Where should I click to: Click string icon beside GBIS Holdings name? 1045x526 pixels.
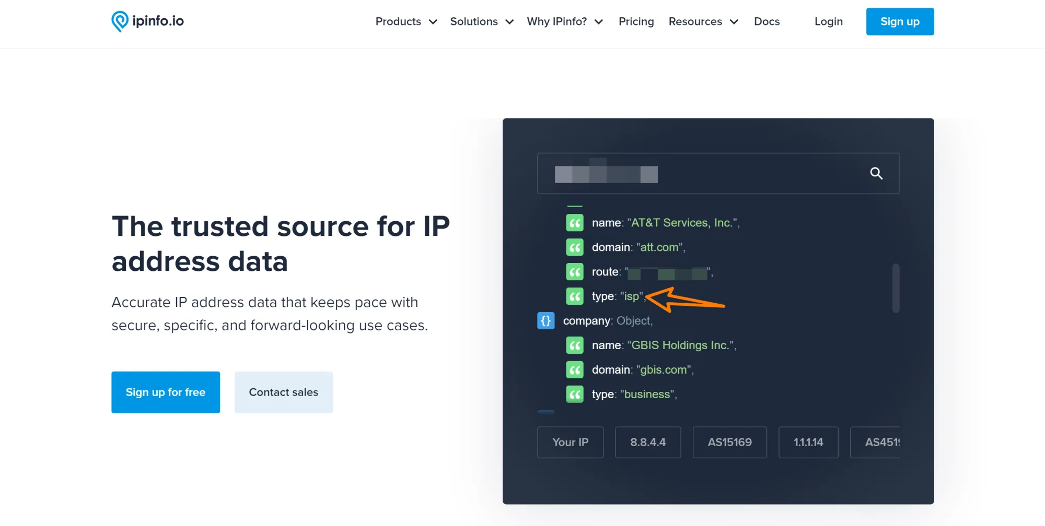pos(575,345)
